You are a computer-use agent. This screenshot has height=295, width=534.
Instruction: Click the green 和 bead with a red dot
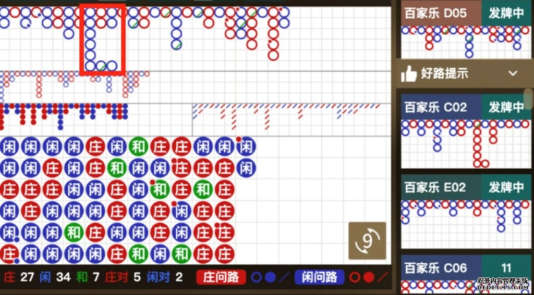coord(160,189)
